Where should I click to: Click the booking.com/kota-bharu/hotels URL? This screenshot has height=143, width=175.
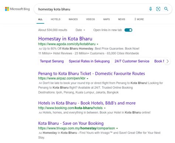pyautogui.click(x=70, y=108)
